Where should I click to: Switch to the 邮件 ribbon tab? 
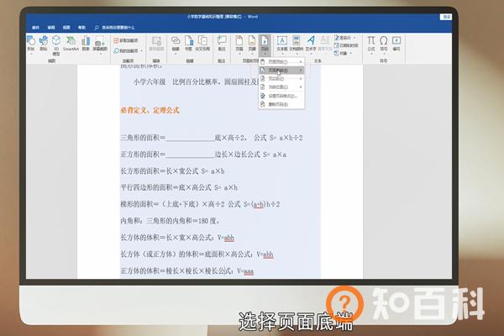pos(35,28)
